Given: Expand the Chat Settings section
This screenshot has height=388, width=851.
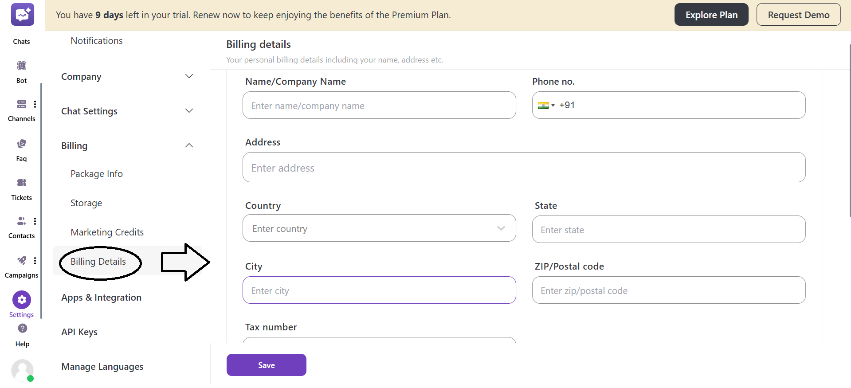Looking at the screenshot, I should pyautogui.click(x=189, y=111).
